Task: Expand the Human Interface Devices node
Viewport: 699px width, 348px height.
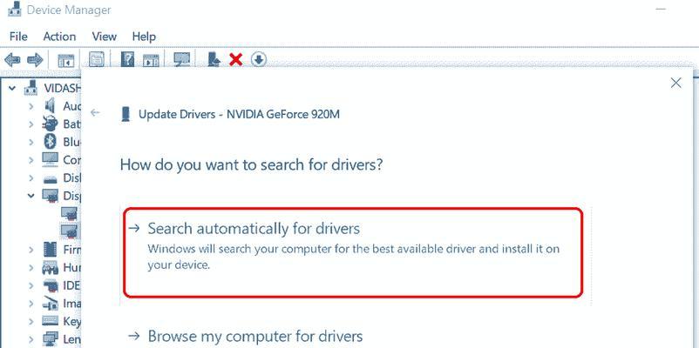Action: pyautogui.click(x=31, y=267)
